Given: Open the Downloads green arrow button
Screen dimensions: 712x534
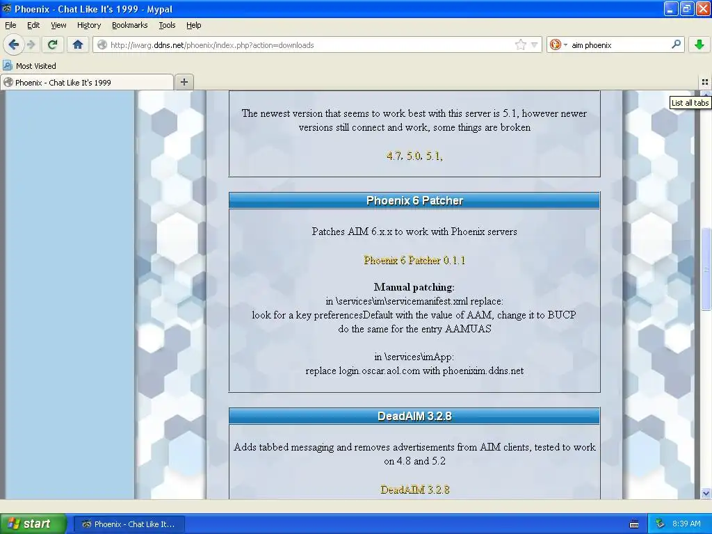Looking at the screenshot, I should pos(699,44).
